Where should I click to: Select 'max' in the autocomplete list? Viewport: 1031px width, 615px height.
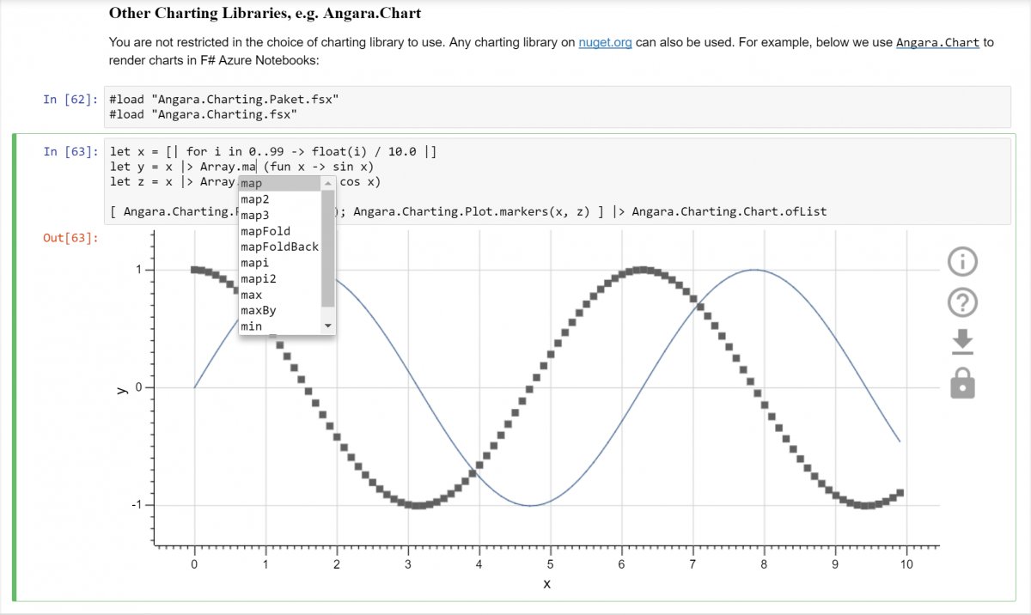[279, 295]
